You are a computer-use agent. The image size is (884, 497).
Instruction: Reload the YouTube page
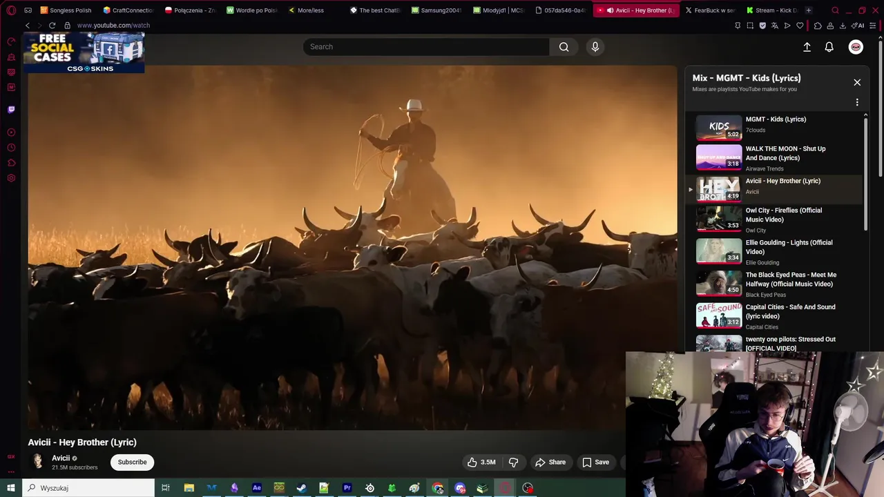click(x=52, y=26)
